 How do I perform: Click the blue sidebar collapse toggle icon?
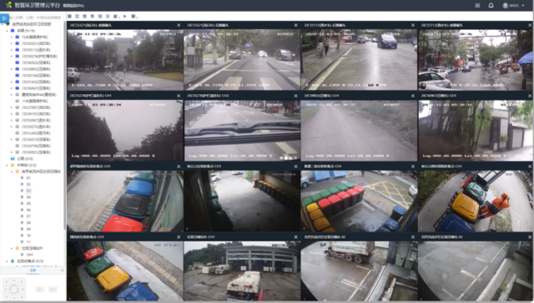(x=4, y=18)
